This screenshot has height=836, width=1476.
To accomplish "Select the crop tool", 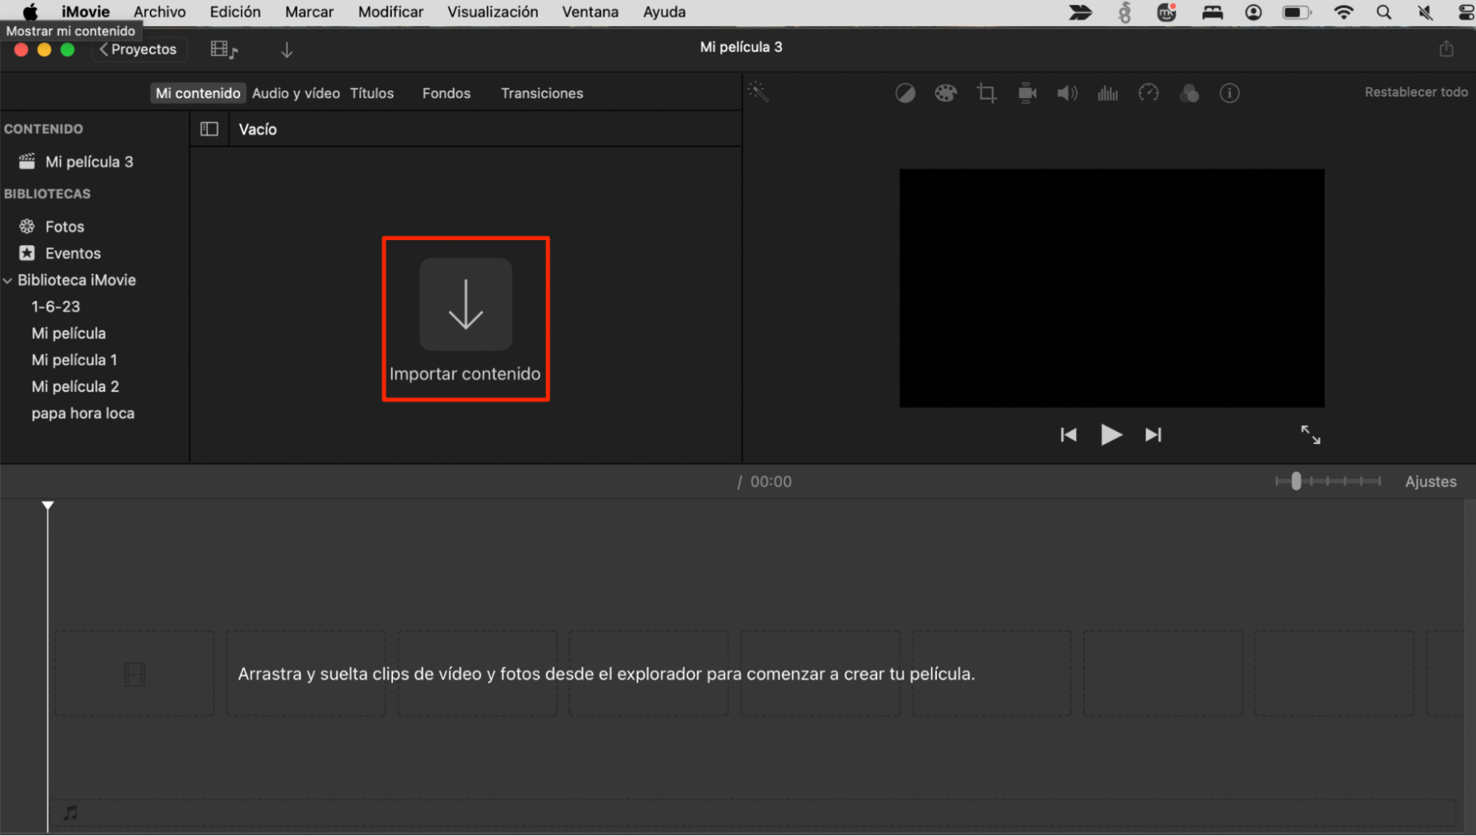I will pos(986,93).
